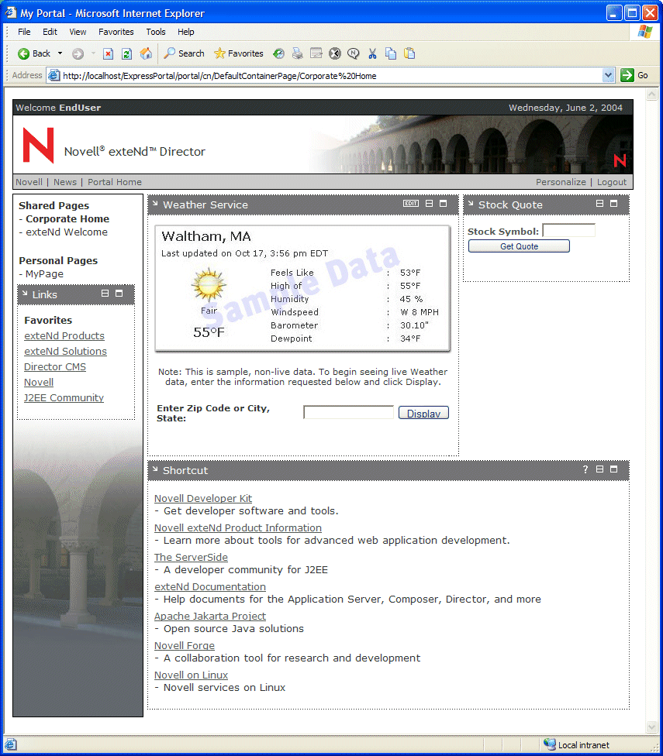Screen dimensions: 663x756
Task: Minimize the Stock Quote portlet
Action: coord(599,204)
